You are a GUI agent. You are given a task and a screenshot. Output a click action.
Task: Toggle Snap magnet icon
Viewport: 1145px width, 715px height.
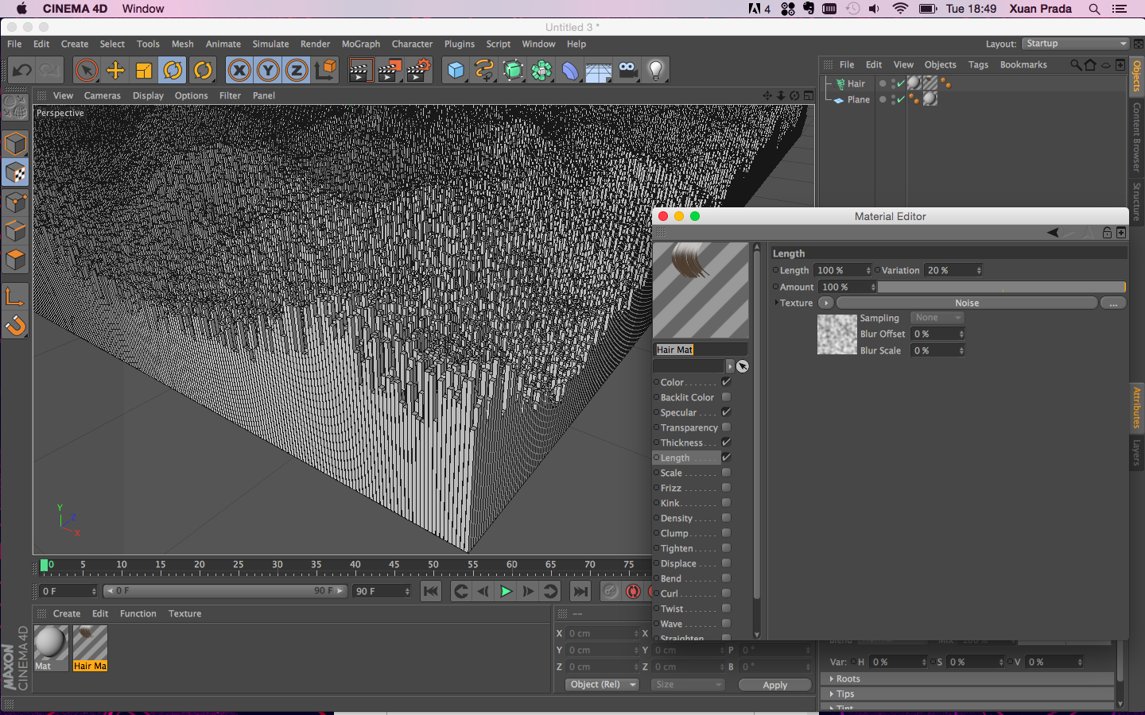pos(15,326)
